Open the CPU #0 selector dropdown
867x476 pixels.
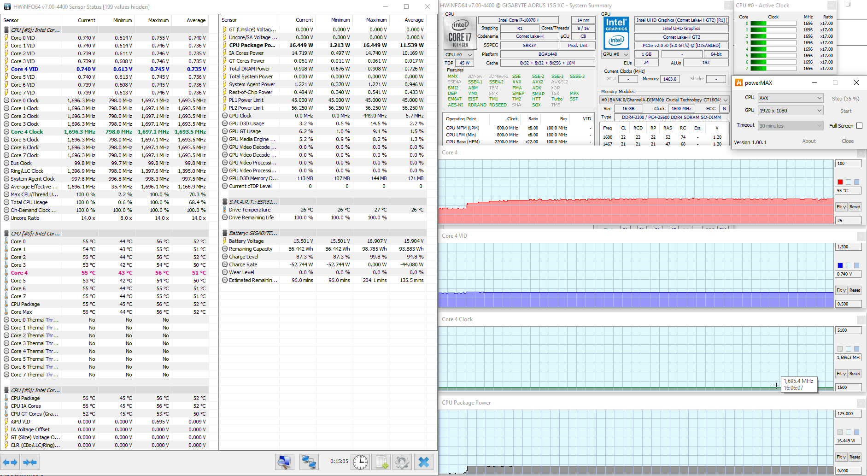(459, 55)
